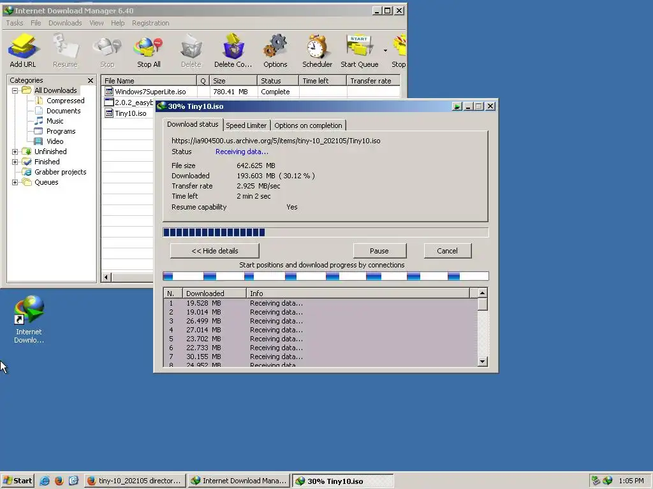Switch to Internet Download Manager taskbar button
653x489 pixels.
[239, 481]
